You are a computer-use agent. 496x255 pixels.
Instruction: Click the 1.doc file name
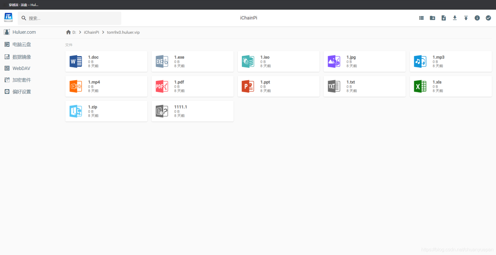[x=93, y=57]
